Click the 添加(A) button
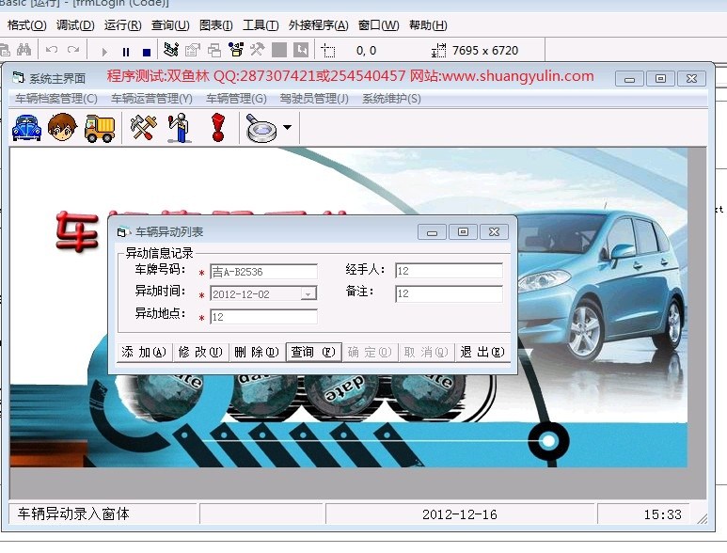 [144, 353]
